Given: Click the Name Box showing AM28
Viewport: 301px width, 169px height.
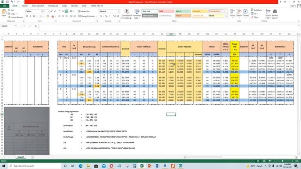Looking at the screenshot, I should pyautogui.click(x=8, y=26).
